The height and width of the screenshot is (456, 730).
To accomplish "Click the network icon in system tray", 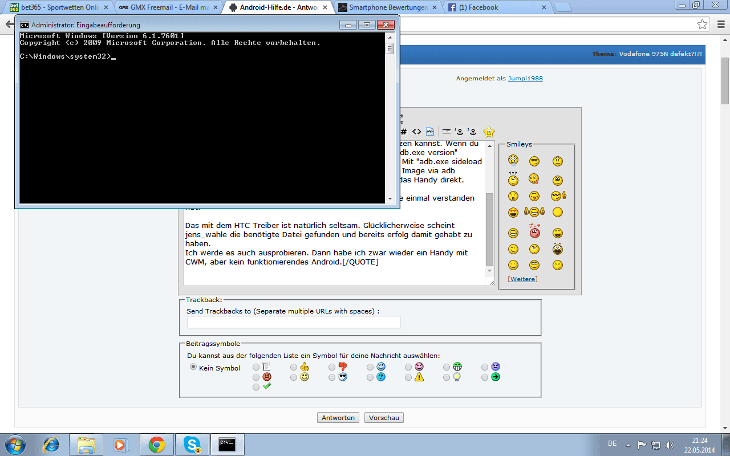I will click(656, 445).
